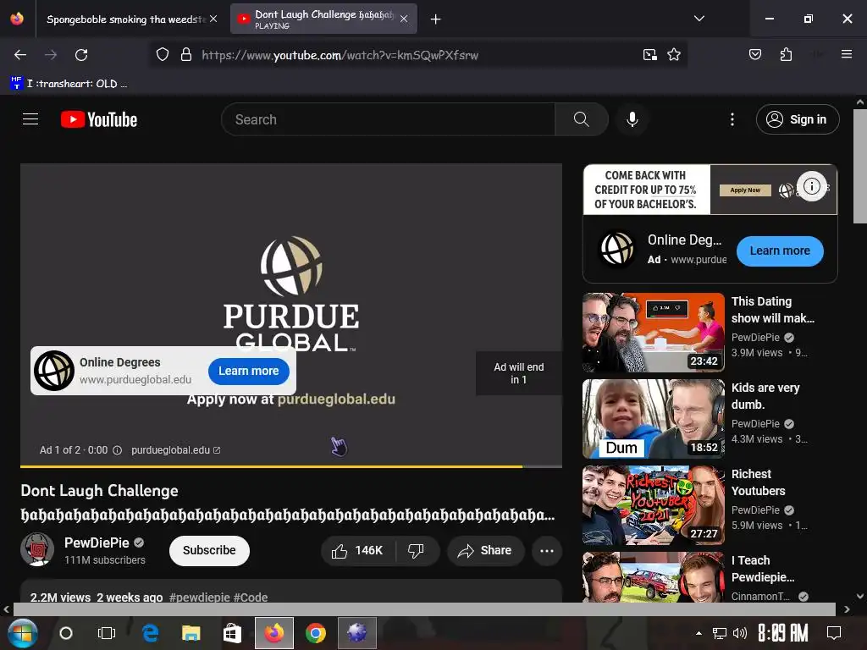Click Learn more in sidebar ad
This screenshot has width=867, height=650.
[x=780, y=251]
